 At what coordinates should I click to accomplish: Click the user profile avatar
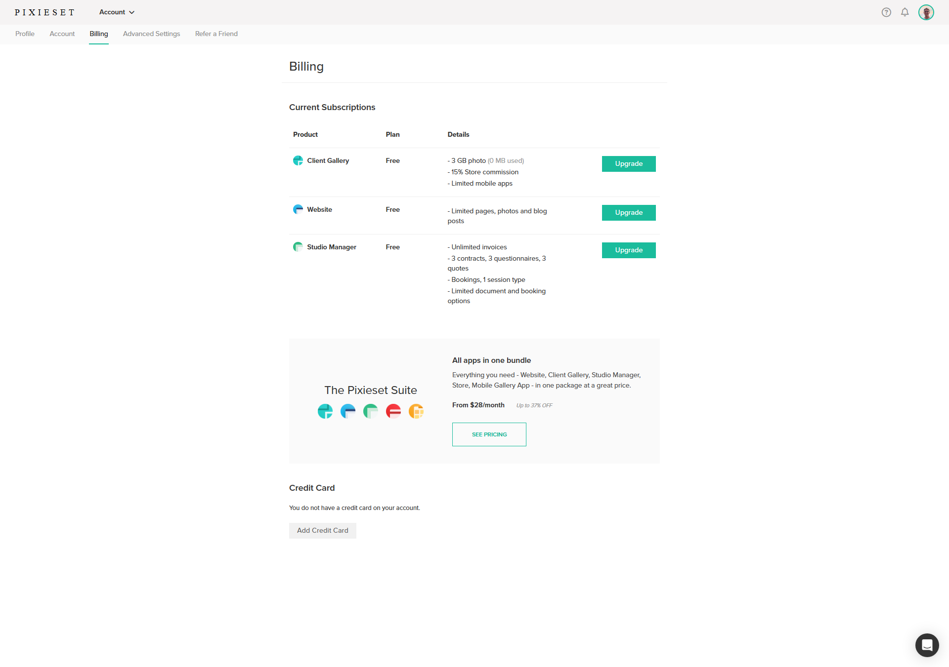[x=926, y=12]
